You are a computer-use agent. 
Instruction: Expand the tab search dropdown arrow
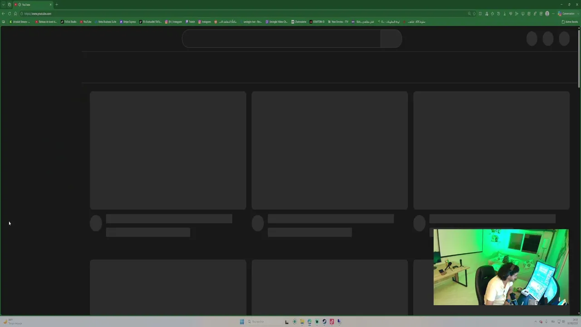point(3,5)
